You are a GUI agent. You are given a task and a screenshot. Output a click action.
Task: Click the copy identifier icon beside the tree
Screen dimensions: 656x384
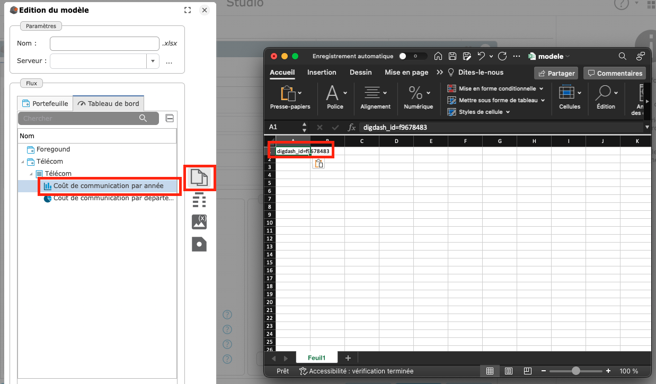click(199, 177)
